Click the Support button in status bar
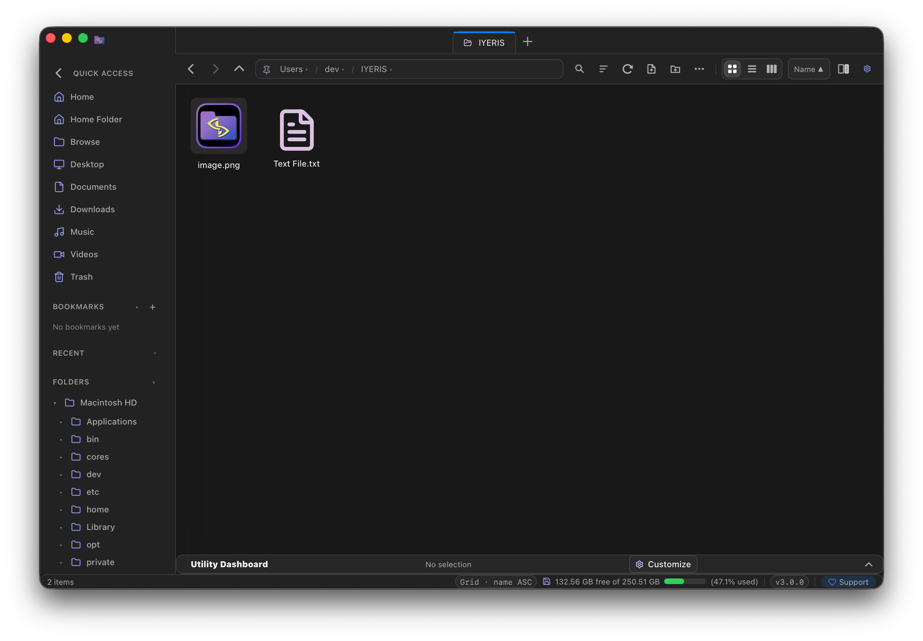The image size is (923, 641). click(848, 582)
